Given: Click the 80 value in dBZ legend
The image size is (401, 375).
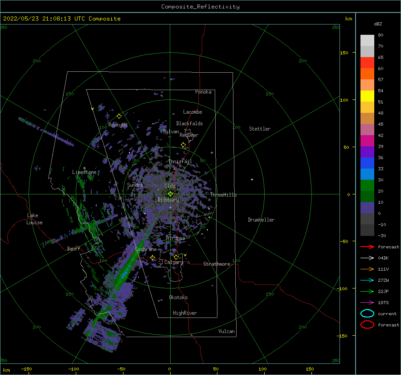Looking at the screenshot, I should [381, 35].
